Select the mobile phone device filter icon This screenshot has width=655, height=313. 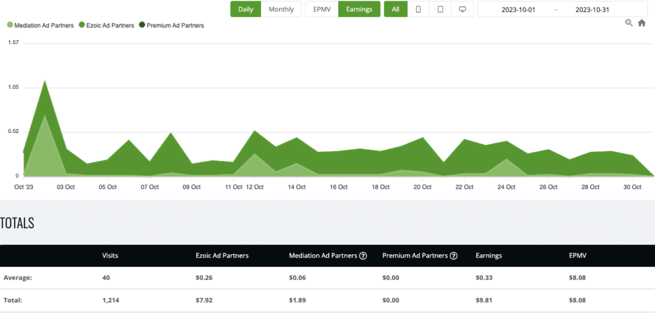coord(418,10)
